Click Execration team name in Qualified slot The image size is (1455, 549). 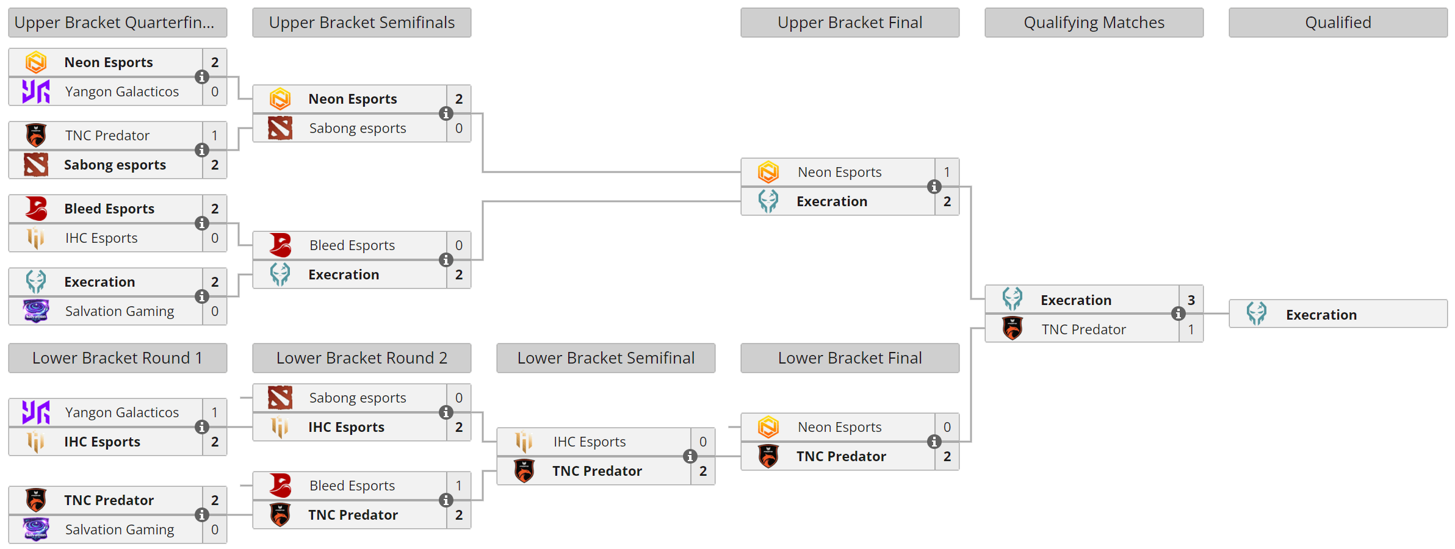click(1321, 315)
